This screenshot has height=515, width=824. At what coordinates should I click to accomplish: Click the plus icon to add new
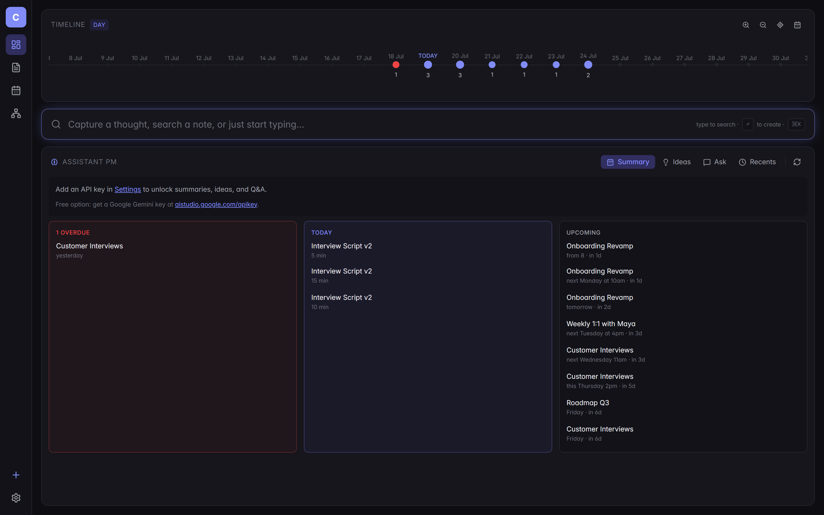pyautogui.click(x=16, y=475)
